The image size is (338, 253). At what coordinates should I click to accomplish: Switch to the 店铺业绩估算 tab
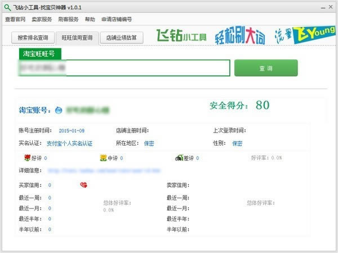click(121, 38)
